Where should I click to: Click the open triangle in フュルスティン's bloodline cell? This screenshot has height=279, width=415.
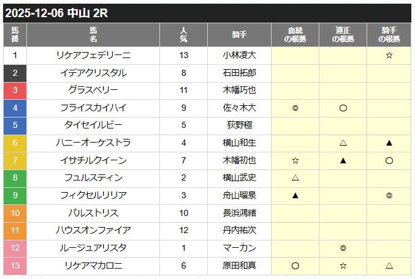tap(295, 179)
